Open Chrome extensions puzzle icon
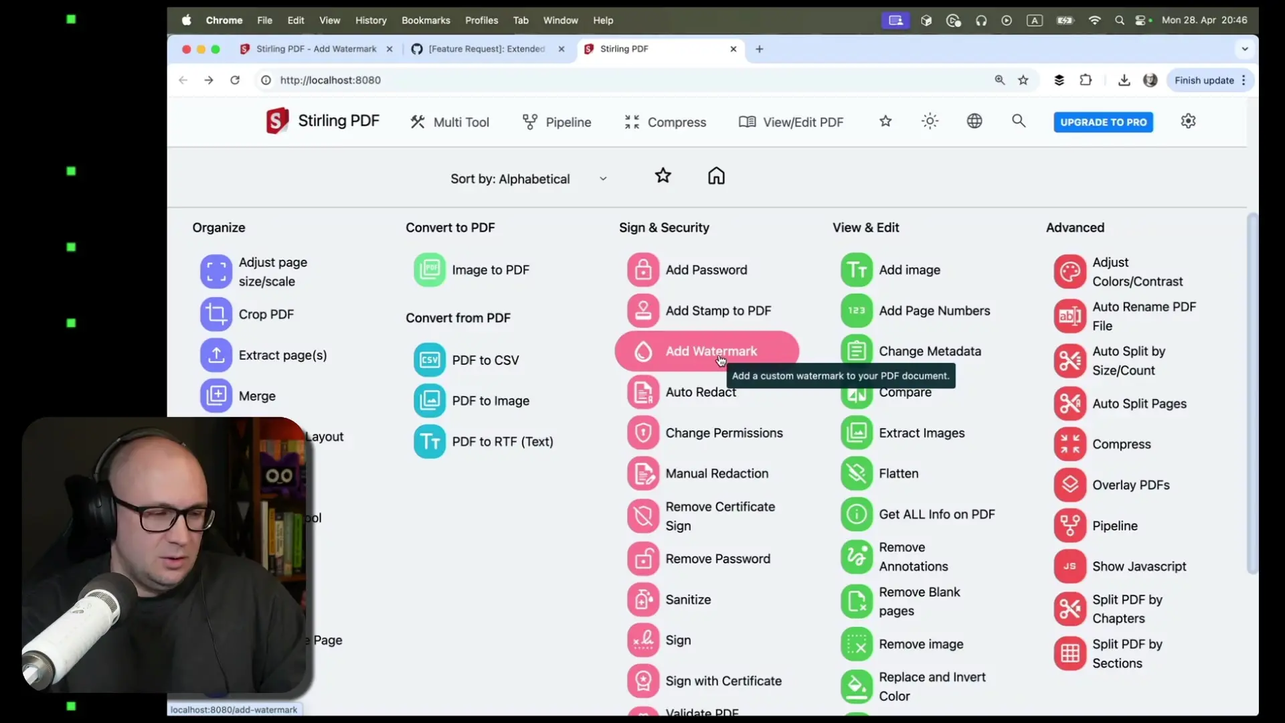 coord(1086,80)
